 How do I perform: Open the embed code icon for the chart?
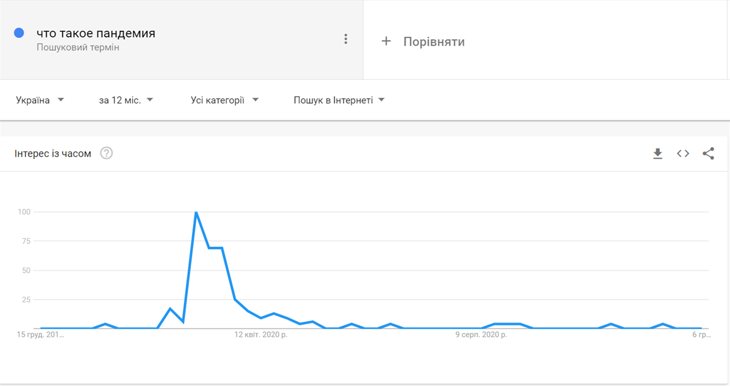coord(683,154)
